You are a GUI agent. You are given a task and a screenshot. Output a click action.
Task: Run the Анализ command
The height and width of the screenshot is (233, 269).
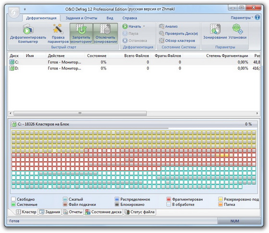point(168,26)
